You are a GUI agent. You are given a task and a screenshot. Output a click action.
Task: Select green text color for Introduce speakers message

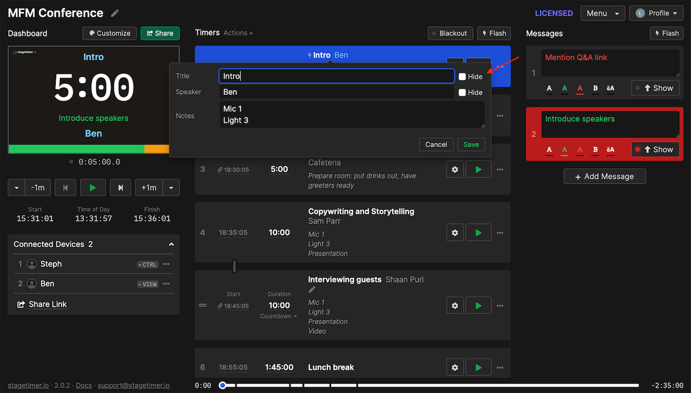click(564, 150)
